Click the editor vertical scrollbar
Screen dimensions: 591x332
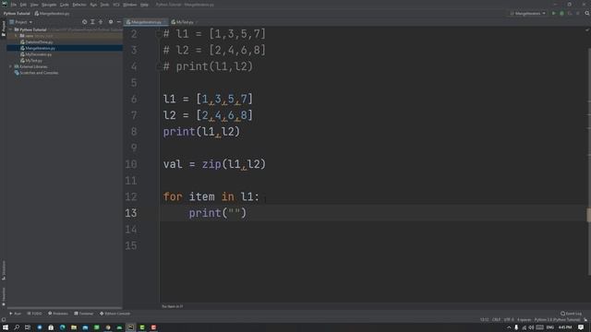[x=589, y=162]
